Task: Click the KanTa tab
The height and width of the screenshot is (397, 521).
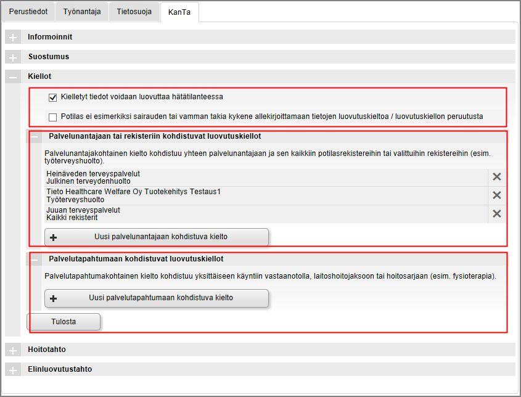Action: click(x=179, y=12)
